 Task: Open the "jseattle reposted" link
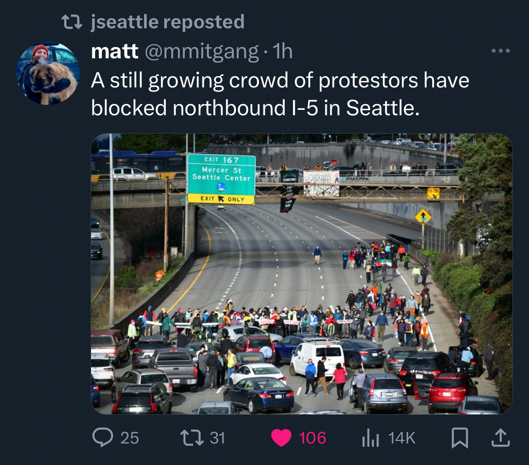coord(168,22)
